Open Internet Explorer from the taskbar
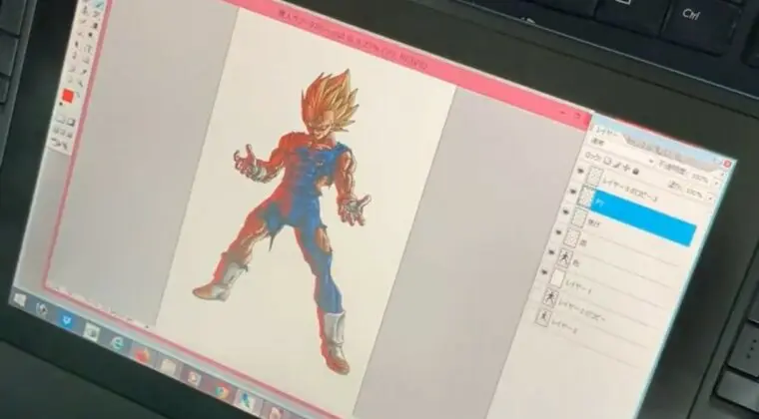Viewport: 759px width, 419px height. pos(118,343)
